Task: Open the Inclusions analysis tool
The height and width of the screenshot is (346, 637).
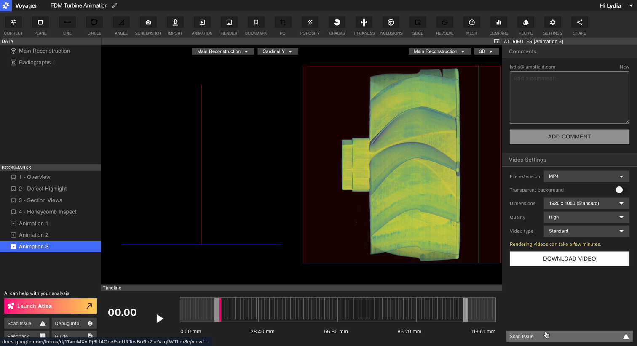Action: click(391, 23)
